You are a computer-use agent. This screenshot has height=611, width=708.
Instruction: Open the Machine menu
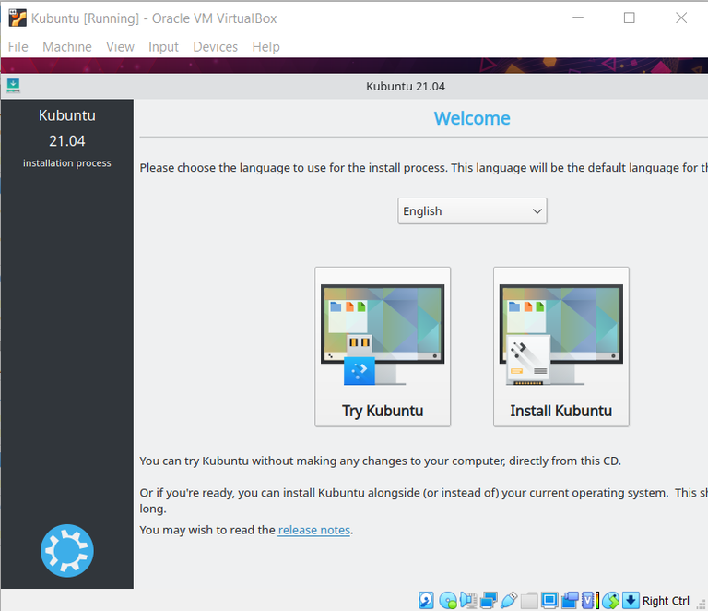66,46
